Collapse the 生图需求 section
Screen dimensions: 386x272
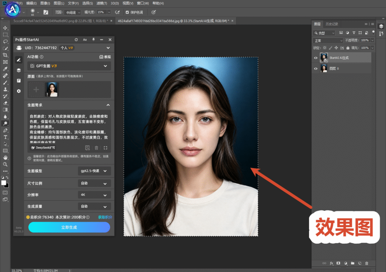tap(108, 105)
